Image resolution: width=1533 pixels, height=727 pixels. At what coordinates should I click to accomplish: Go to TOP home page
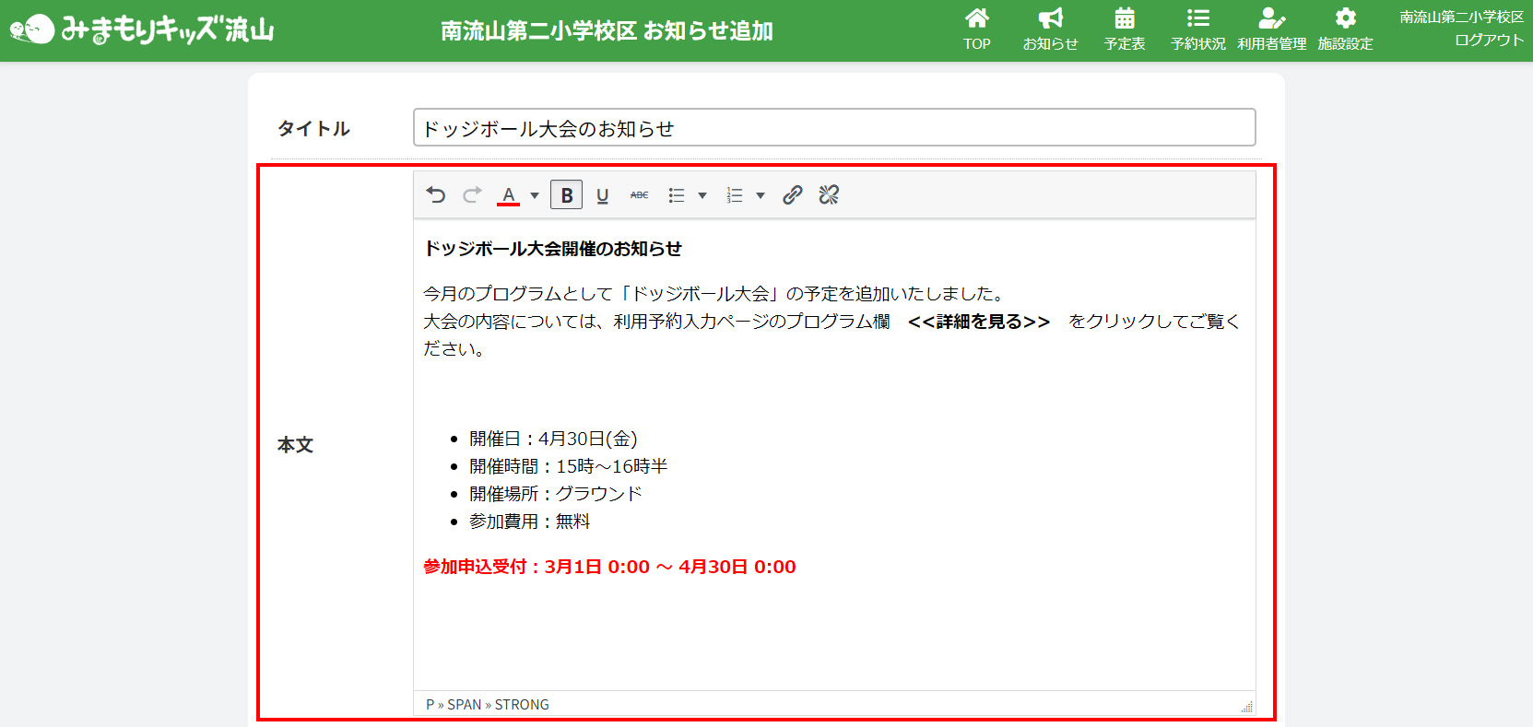click(x=977, y=29)
